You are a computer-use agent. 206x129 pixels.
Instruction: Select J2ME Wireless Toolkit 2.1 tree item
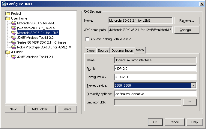35,57
